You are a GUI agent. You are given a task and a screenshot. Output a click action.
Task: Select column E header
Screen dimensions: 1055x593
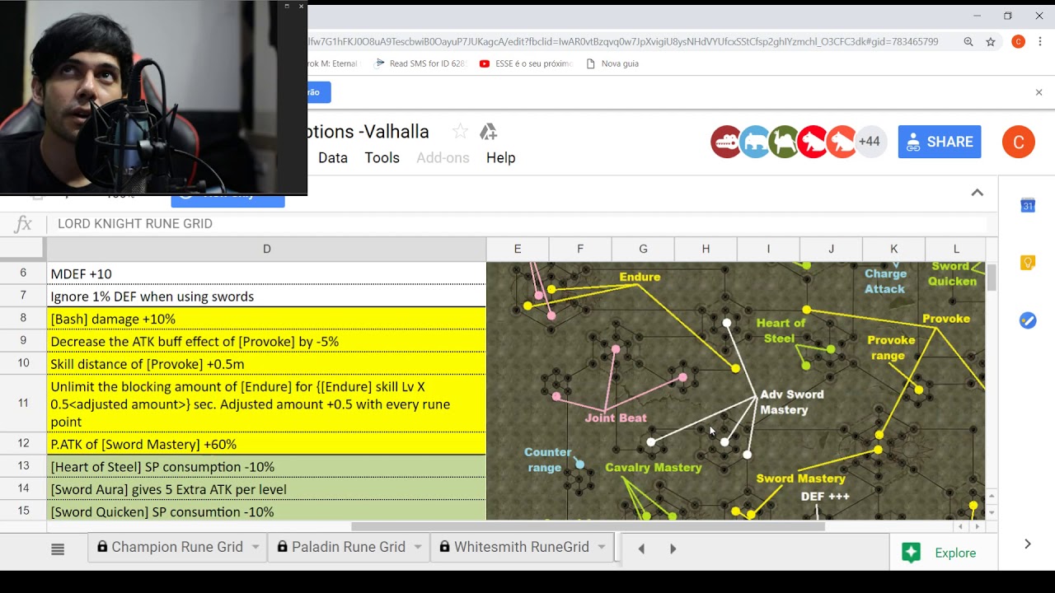pyautogui.click(x=518, y=249)
